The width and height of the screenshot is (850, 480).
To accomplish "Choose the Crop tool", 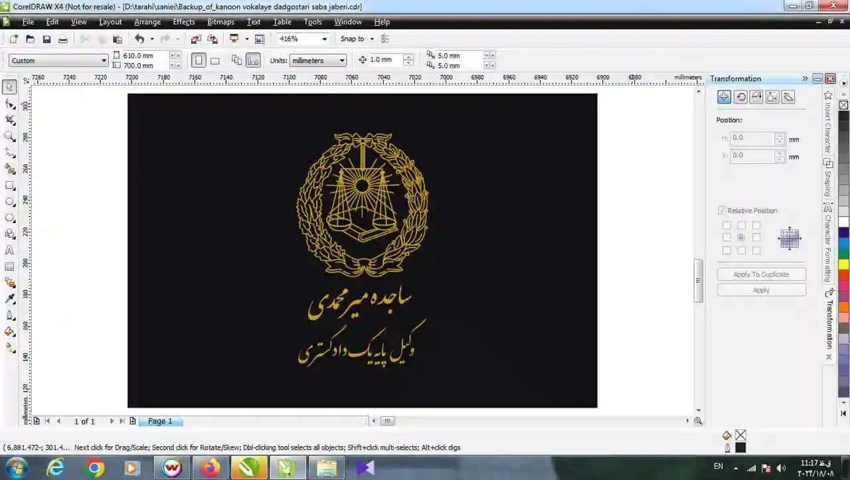I will coord(9,120).
